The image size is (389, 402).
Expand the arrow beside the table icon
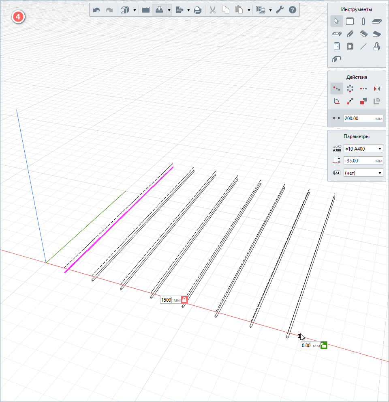pyautogui.click(x=270, y=10)
